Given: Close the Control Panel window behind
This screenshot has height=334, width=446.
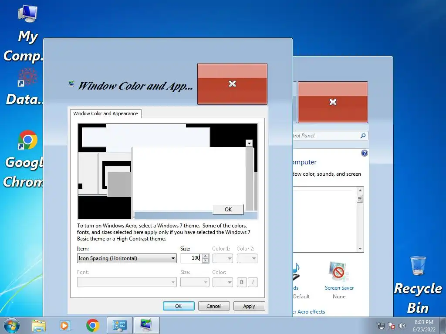Looking at the screenshot, I should [333, 102].
